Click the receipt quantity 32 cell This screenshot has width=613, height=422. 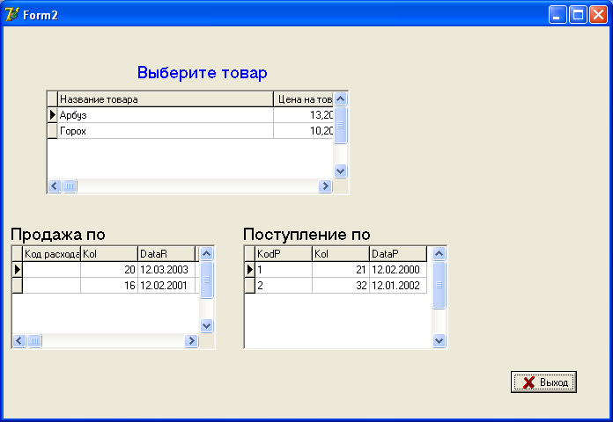coord(341,286)
